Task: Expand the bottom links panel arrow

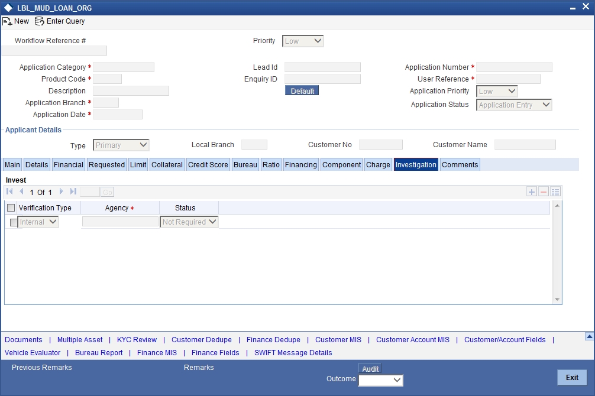Action: click(x=589, y=336)
